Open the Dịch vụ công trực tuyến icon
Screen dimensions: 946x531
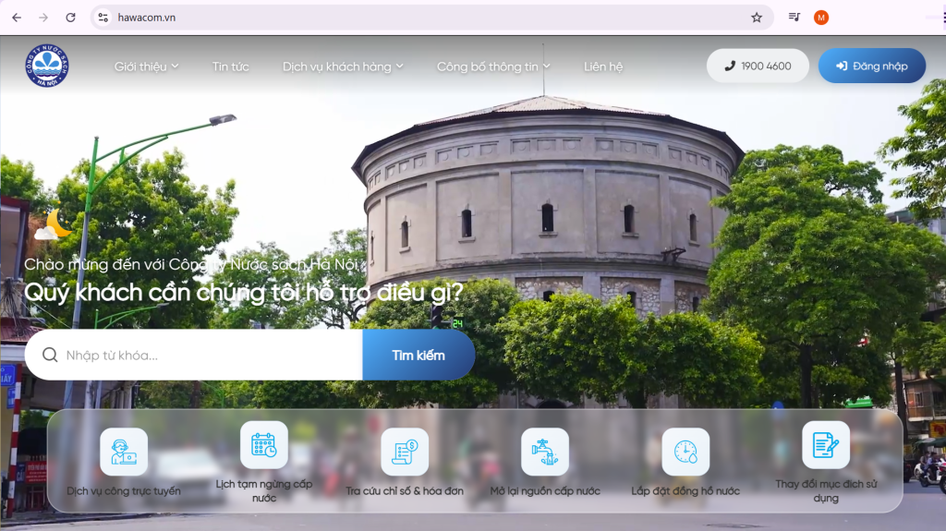(x=123, y=452)
